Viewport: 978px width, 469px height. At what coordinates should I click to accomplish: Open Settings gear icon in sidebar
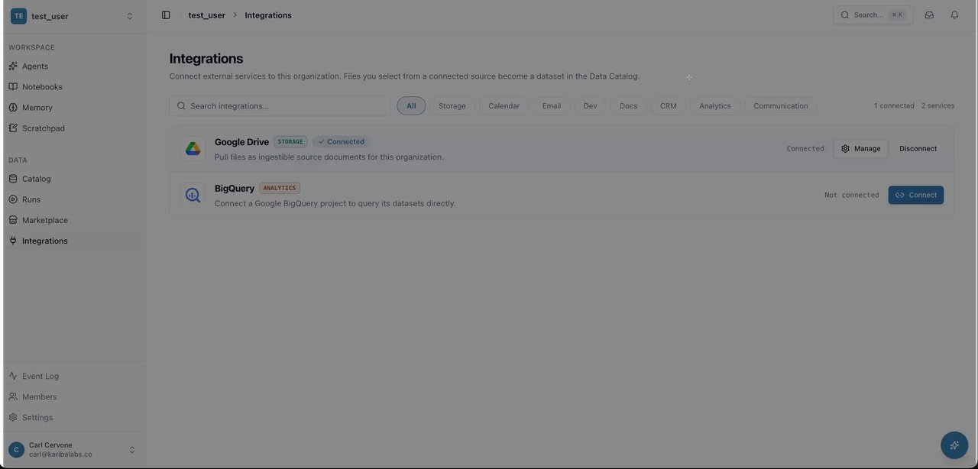[x=13, y=417]
